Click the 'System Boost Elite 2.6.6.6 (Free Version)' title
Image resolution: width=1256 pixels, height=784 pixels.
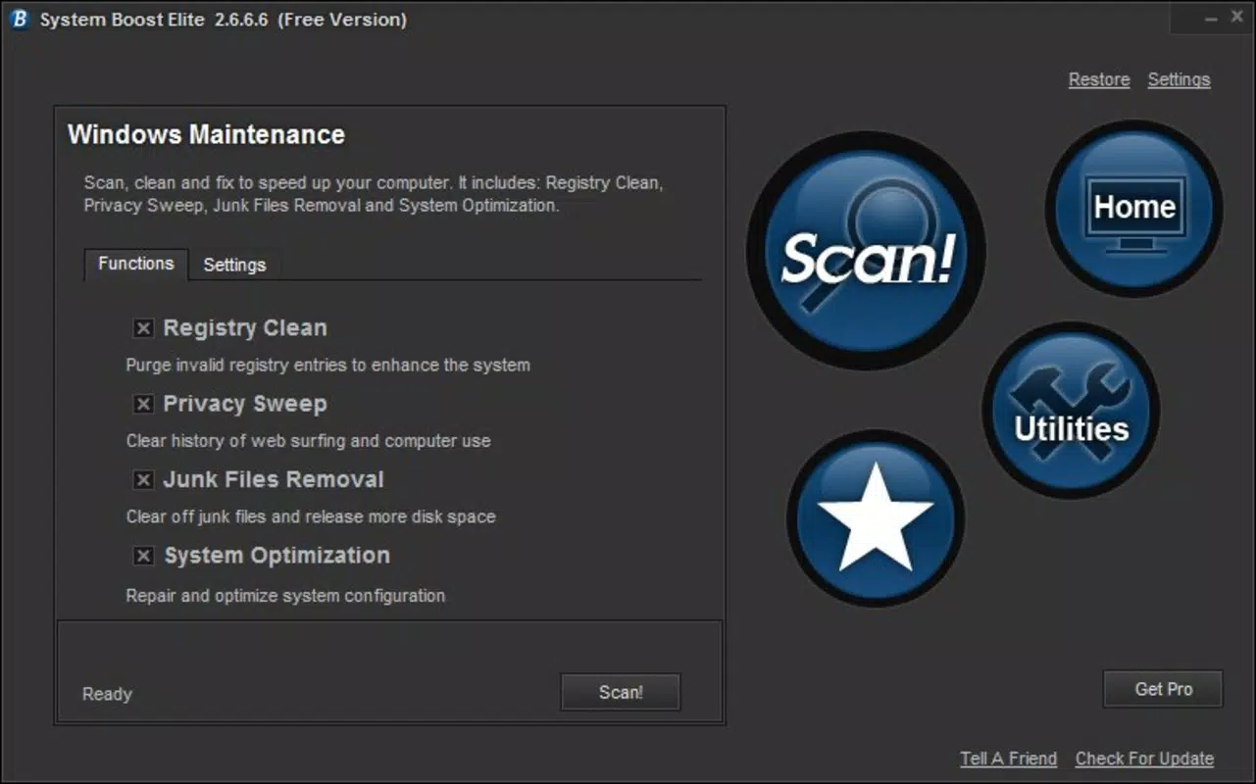point(223,20)
